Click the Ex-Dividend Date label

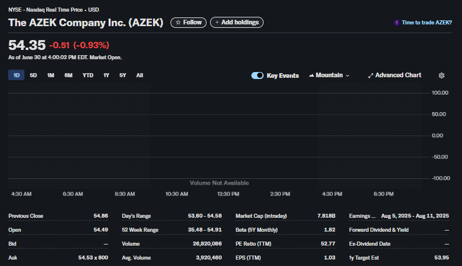369,244
